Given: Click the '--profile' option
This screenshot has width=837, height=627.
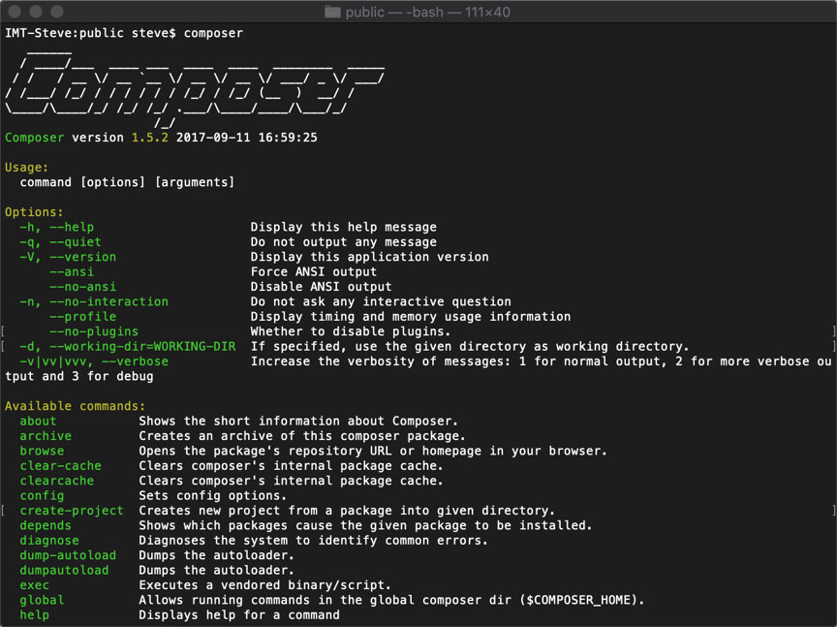Looking at the screenshot, I should tap(82, 317).
